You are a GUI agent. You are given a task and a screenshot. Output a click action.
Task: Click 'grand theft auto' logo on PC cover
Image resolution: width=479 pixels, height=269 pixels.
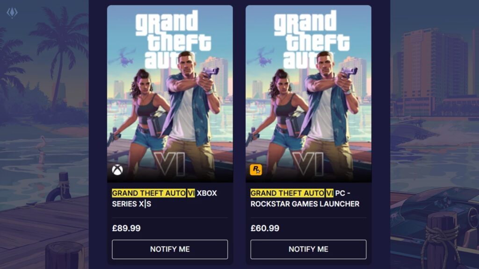click(311, 39)
